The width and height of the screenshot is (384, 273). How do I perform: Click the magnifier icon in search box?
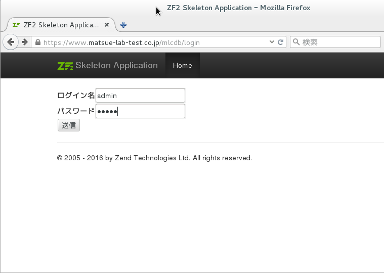point(296,42)
